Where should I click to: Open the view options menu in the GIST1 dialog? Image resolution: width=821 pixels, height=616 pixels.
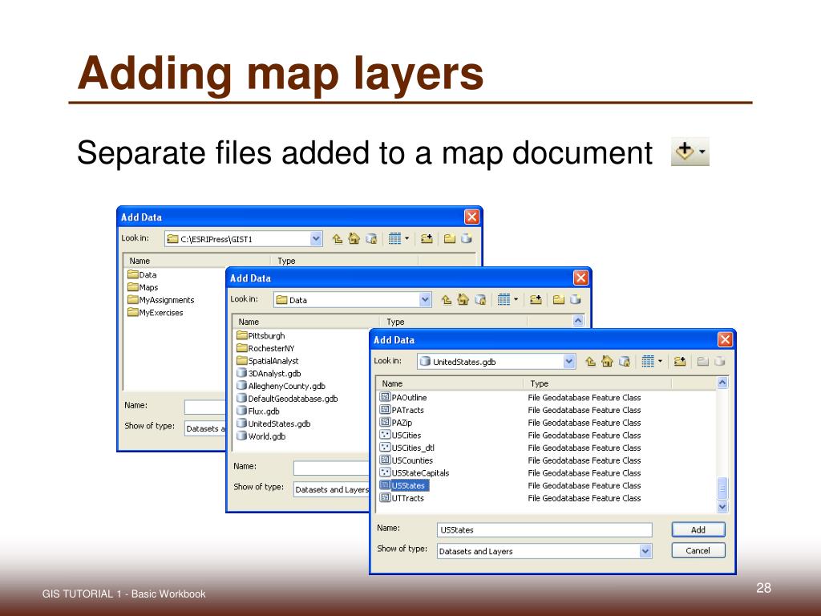398,239
